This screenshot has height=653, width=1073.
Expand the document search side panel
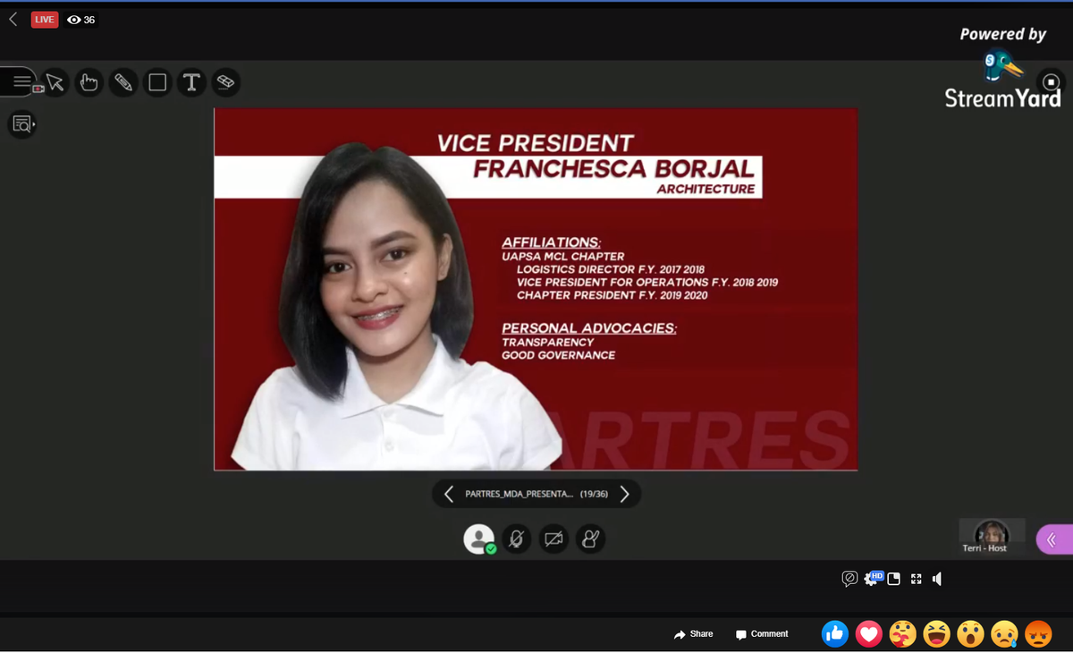click(22, 124)
